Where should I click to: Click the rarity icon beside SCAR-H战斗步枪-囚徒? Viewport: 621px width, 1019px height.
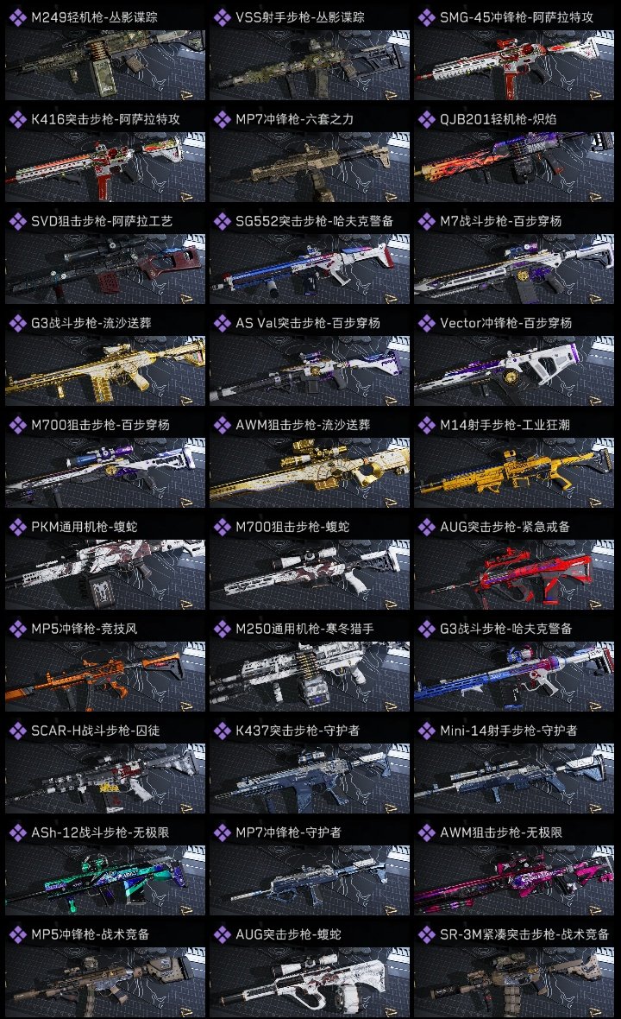[17, 731]
